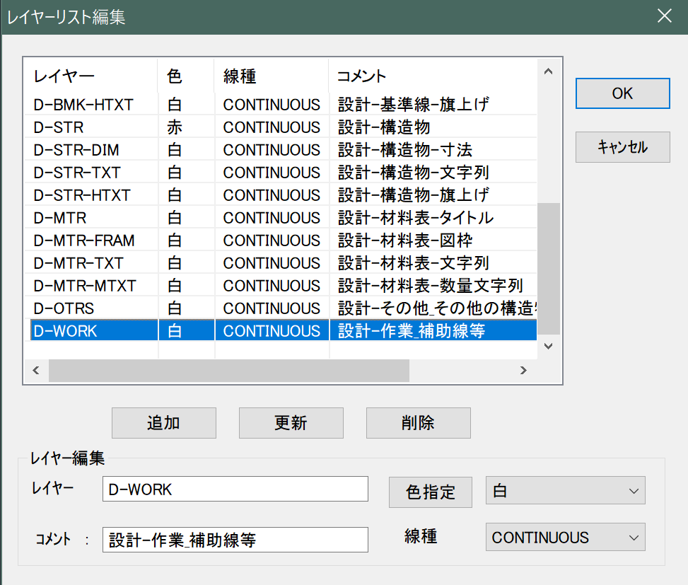Click the horizontal scroll-right arrow
The width and height of the screenshot is (688, 585).
[x=523, y=371]
